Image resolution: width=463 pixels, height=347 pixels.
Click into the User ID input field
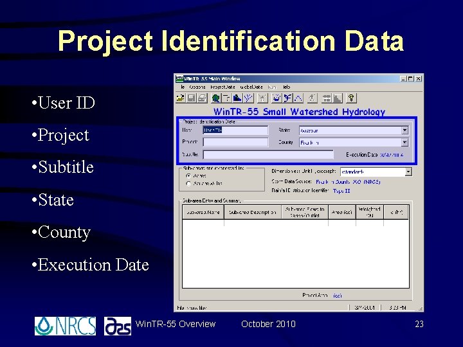pos(235,130)
